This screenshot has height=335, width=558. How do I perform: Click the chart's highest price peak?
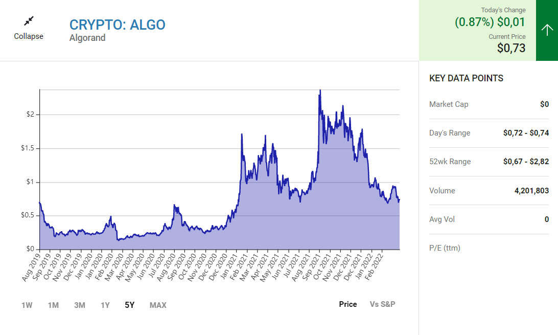click(320, 91)
